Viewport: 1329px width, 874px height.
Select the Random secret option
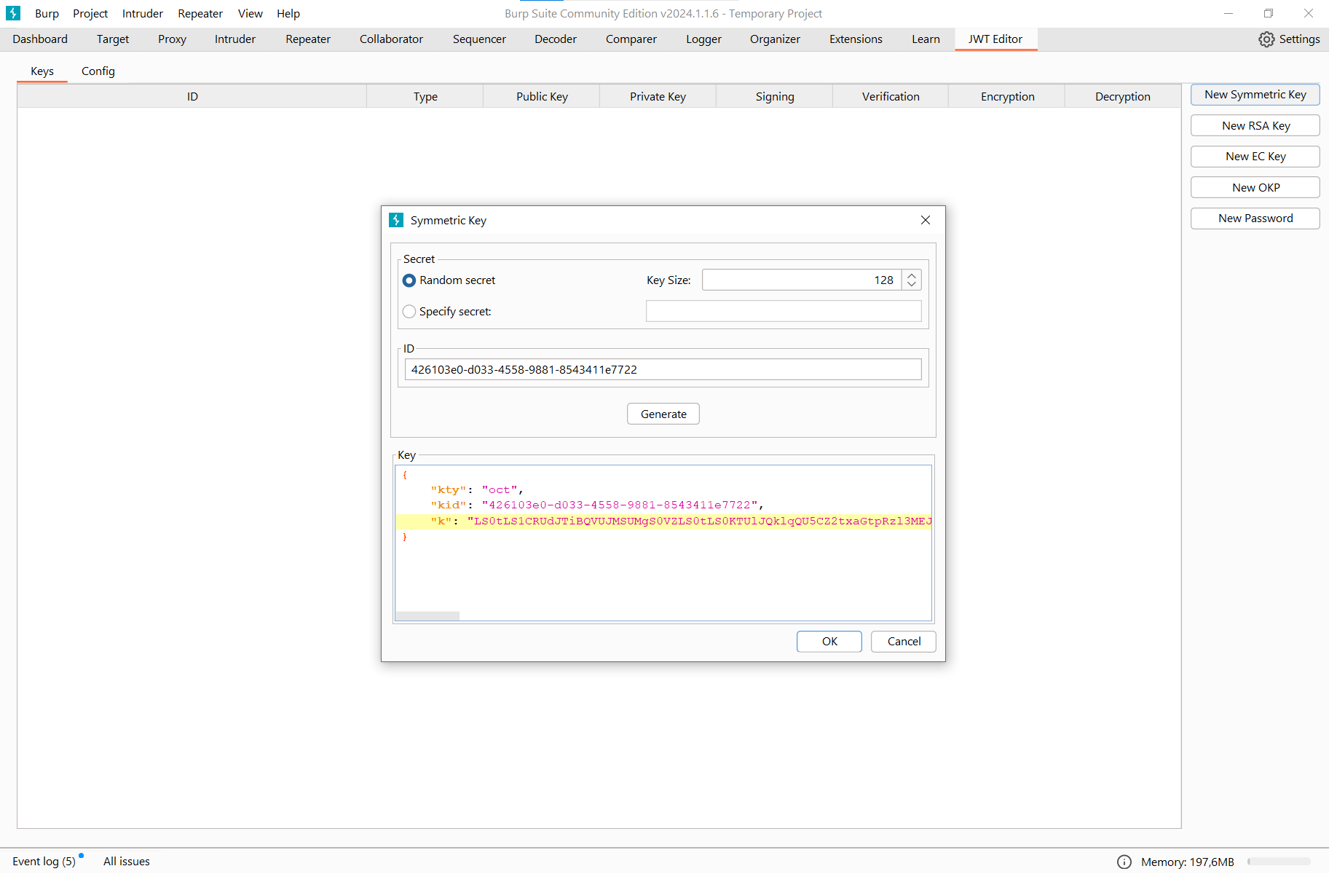[409, 280]
